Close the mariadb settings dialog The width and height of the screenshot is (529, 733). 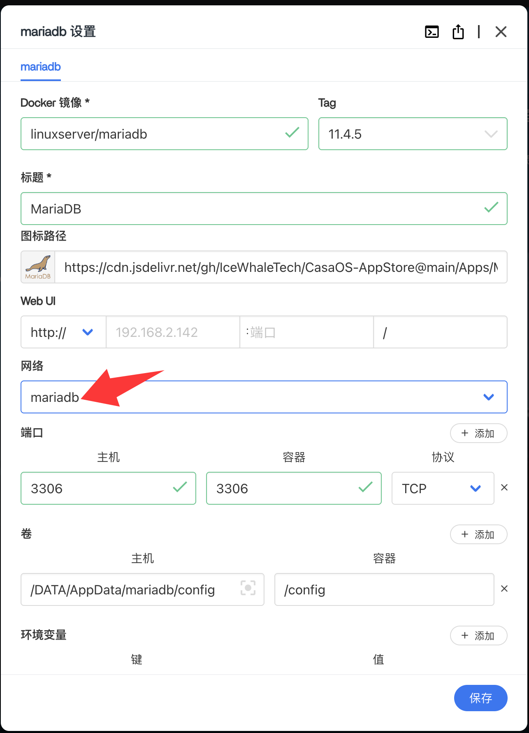tap(501, 32)
